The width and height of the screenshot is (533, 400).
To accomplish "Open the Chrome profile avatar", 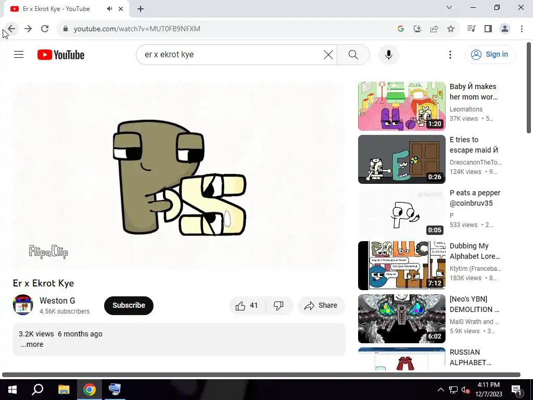I will coord(505,29).
